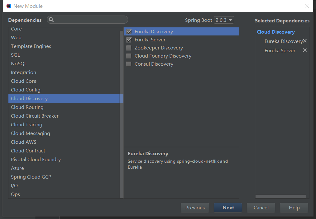
Task: Select the Web category
Action: coord(64,37)
